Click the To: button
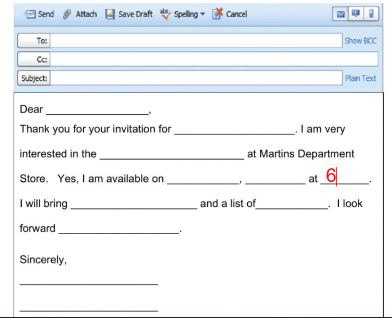 (x=34, y=40)
